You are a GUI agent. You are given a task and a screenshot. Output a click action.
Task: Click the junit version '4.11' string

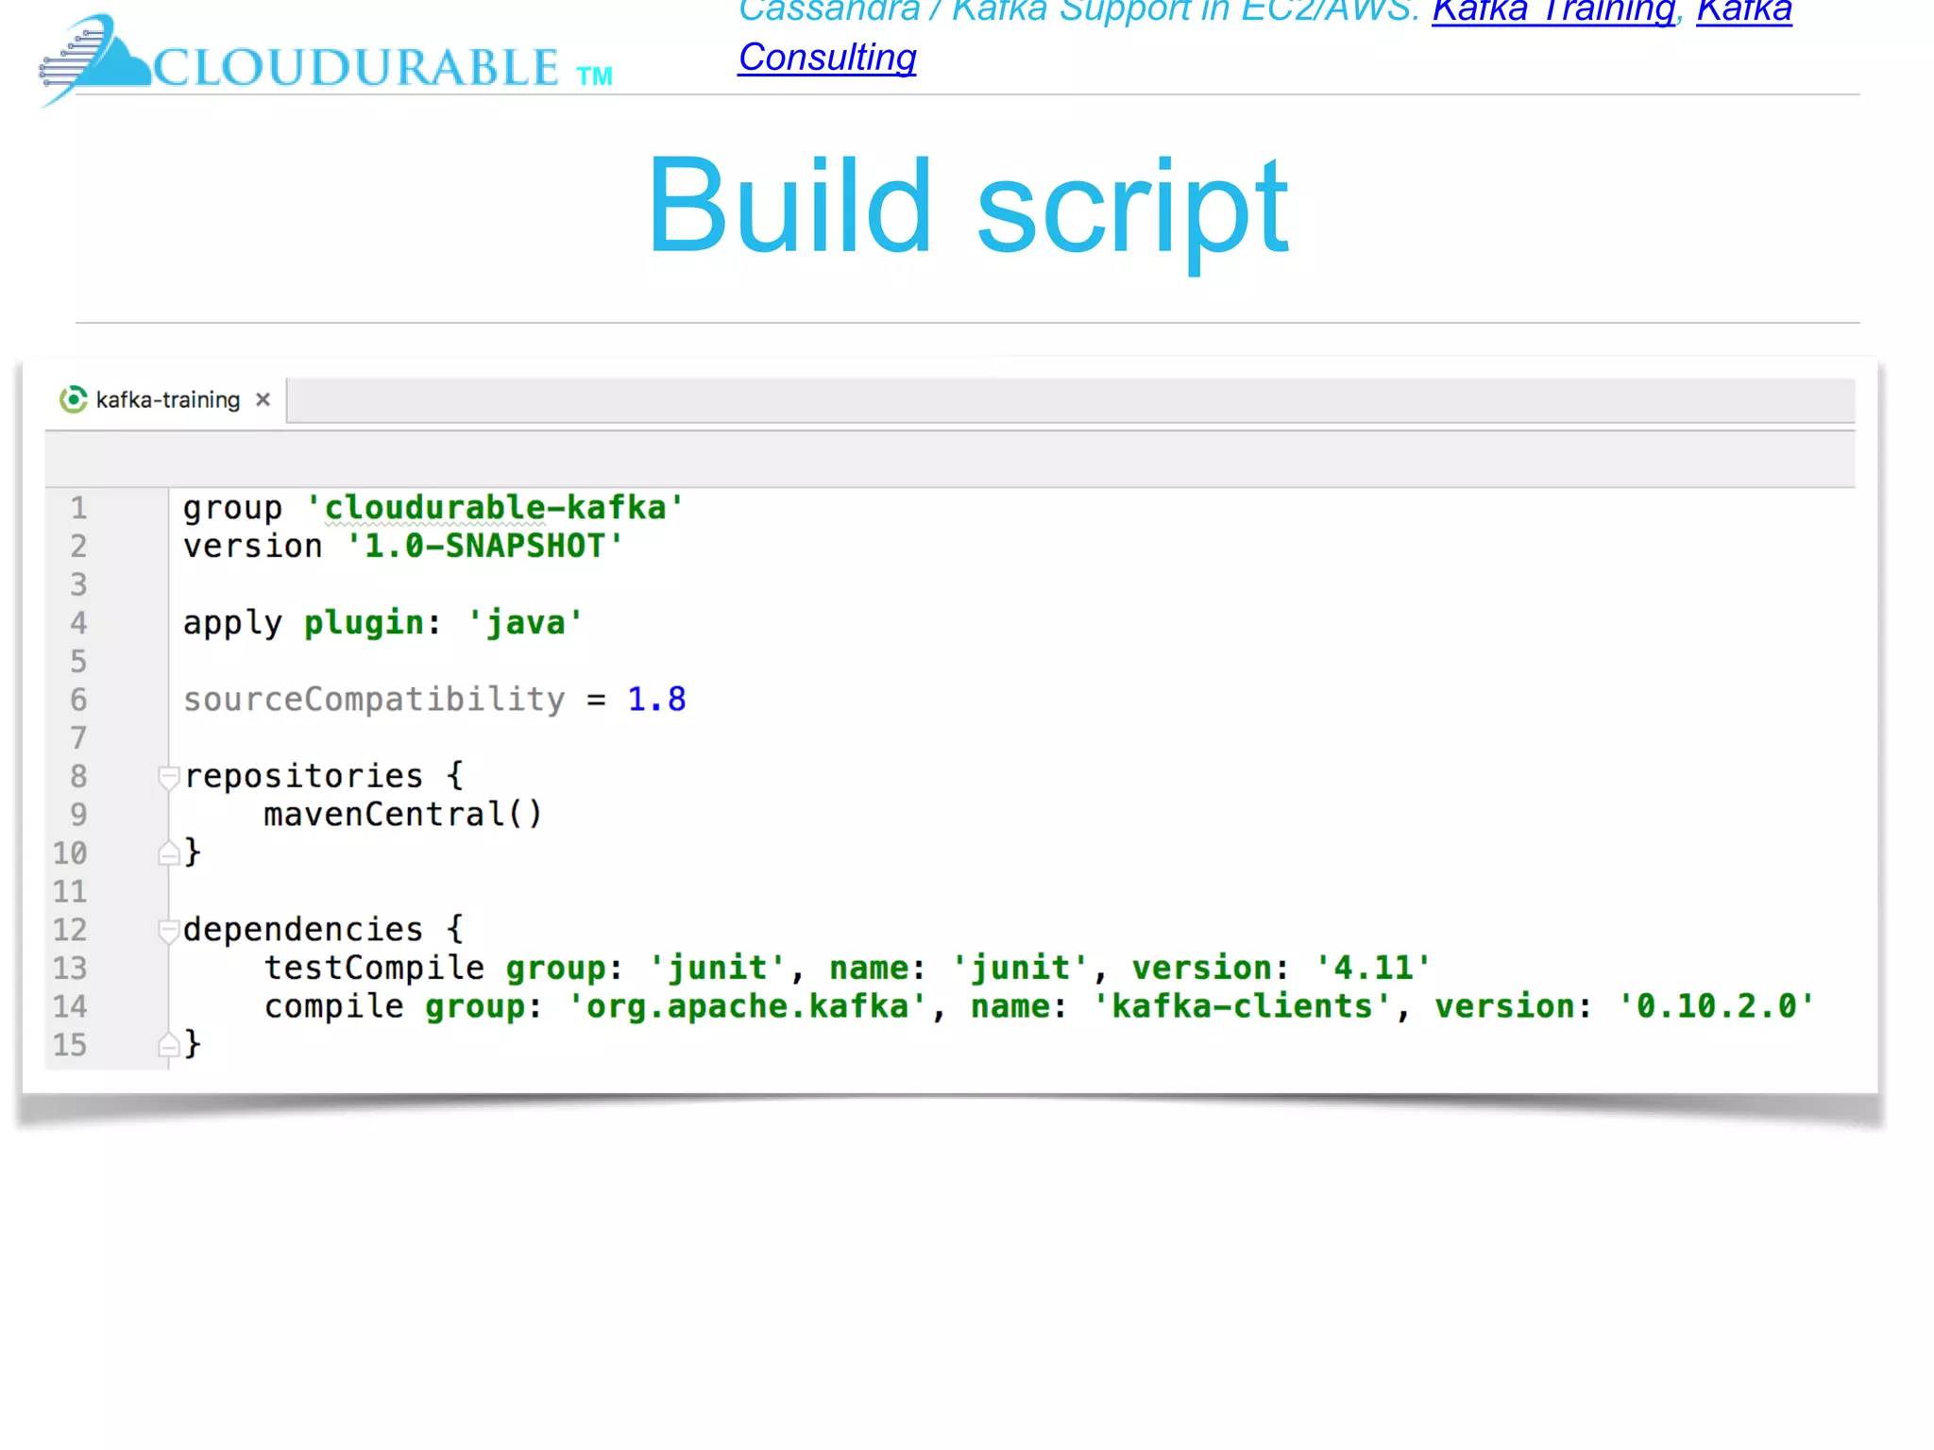click(1373, 968)
